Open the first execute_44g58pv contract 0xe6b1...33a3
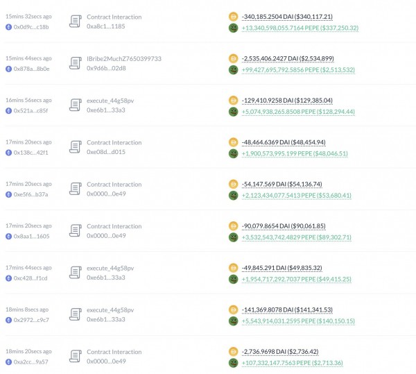 point(106,110)
